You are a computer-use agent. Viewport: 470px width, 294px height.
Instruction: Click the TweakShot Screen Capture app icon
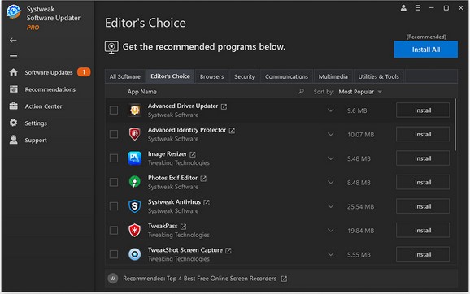tap(135, 254)
